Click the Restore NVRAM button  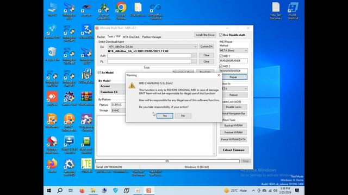pos(233,132)
